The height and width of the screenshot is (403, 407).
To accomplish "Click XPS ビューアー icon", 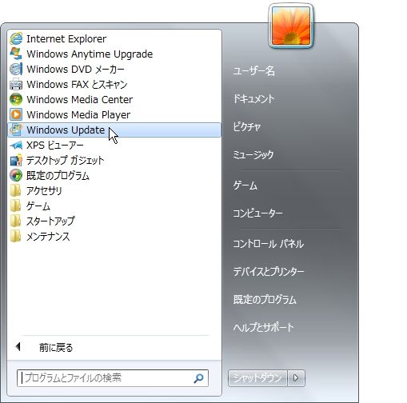I will [x=16, y=146].
